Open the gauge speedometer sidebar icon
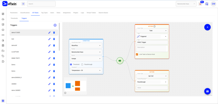Image resolution: width=218 pixels, height=104 pixels. [x=3, y=19]
